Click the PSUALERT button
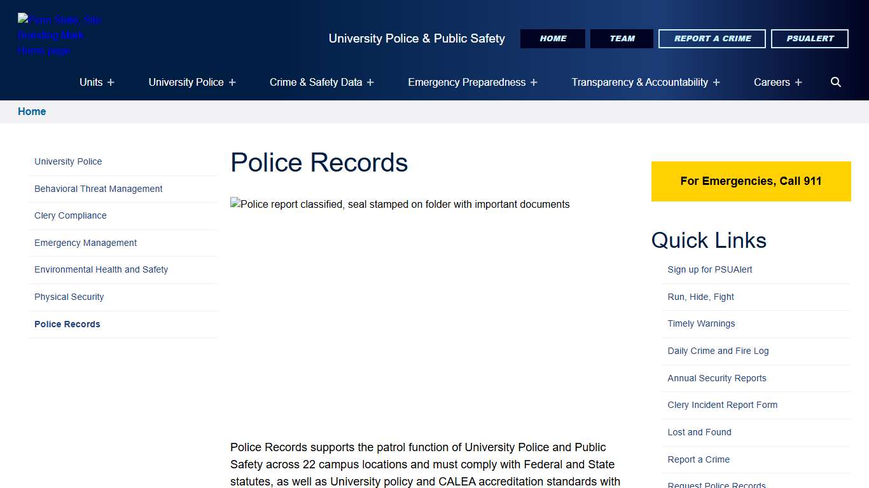This screenshot has height=488, width=869. pyautogui.click(x=809, y=38)
